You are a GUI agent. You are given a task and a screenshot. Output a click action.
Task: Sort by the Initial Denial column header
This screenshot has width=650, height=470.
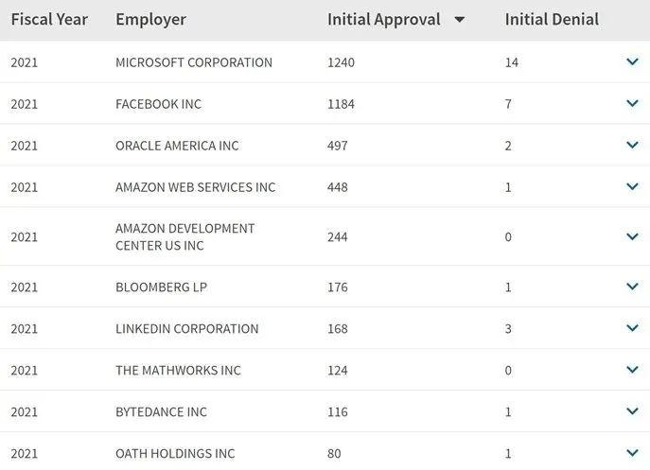point(552,20)
